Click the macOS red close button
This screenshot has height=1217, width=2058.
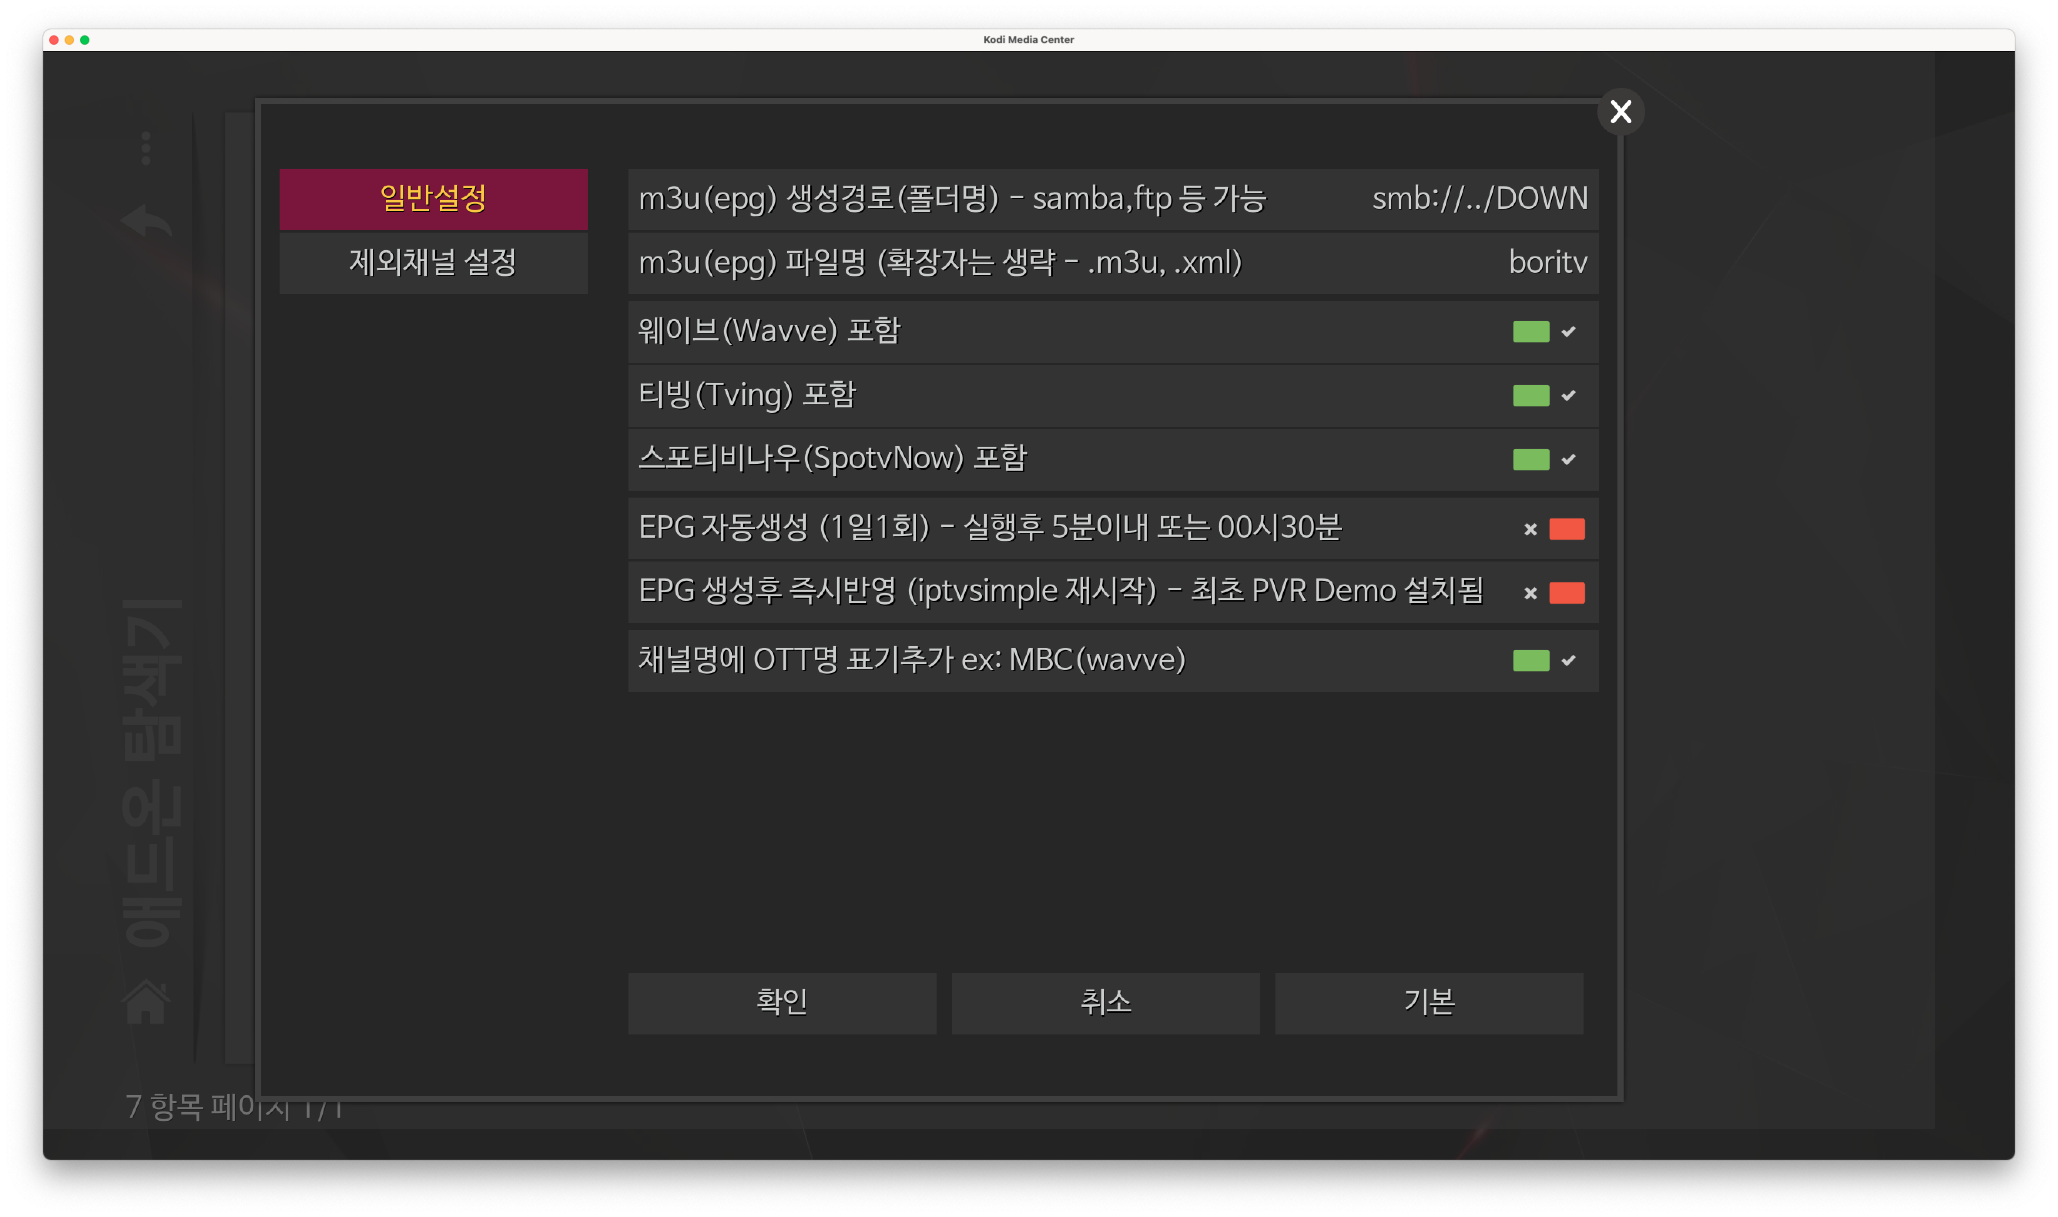[x=54, y=39]
